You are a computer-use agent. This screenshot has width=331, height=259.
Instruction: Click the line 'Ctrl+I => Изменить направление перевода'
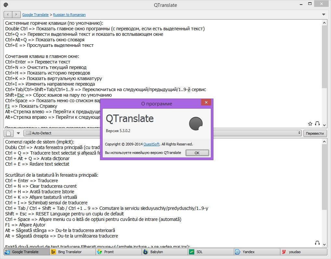[x=50, y=84]
